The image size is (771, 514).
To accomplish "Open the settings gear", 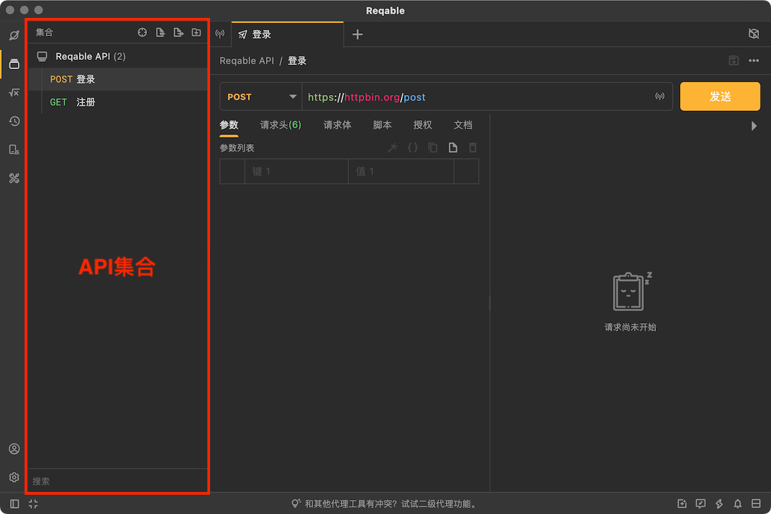I will (14, 477).
